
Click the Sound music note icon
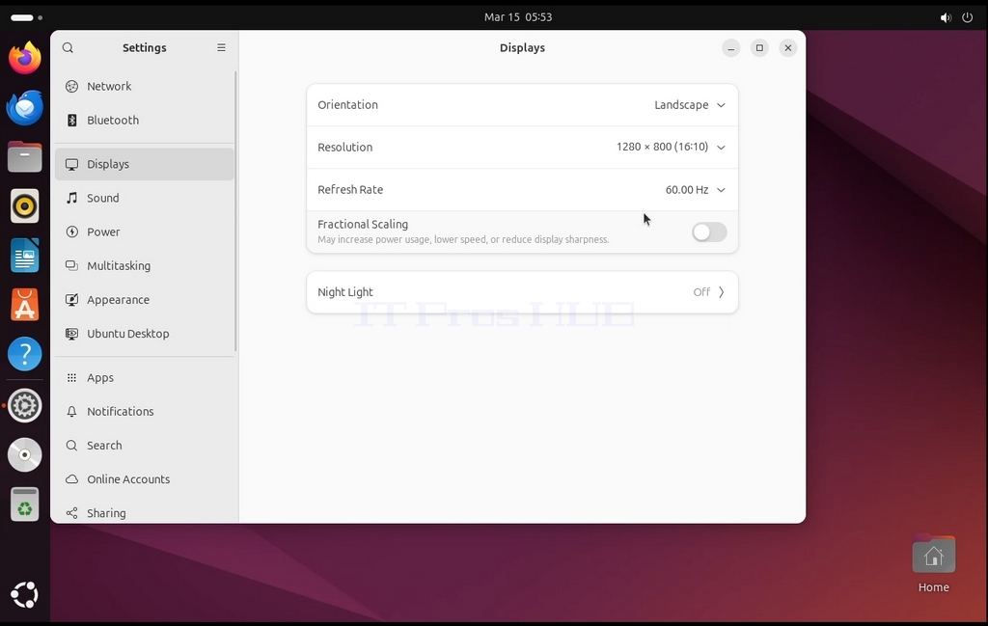pos(71,198)
